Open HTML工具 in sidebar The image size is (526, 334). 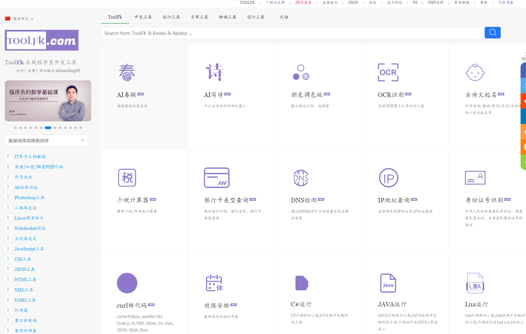click(25, 280)
